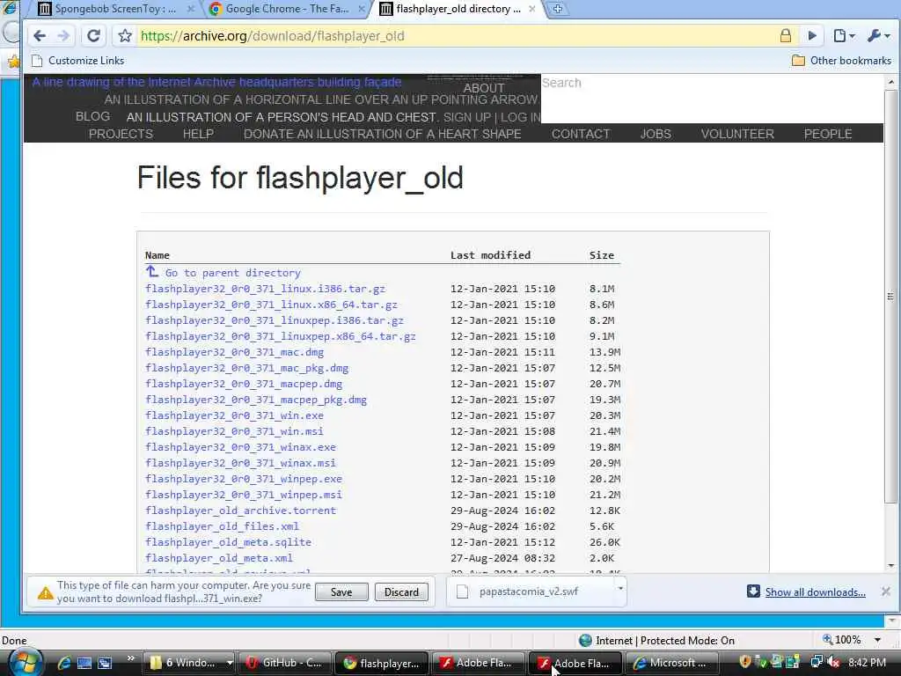The image size is (901, 676).
Task: Open the PROJECTS menu item
Action: (121, 134)
